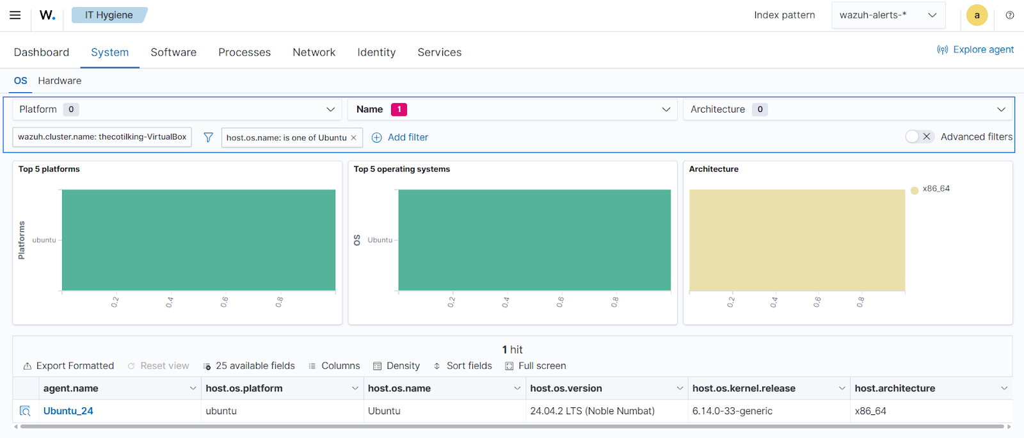Viewport: 1024px width, 438px height.
Task: Click the Wazuh W. logo
Action: (47, 15)
